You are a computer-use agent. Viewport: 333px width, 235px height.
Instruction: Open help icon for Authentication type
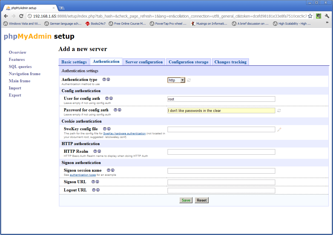(104, 80)
